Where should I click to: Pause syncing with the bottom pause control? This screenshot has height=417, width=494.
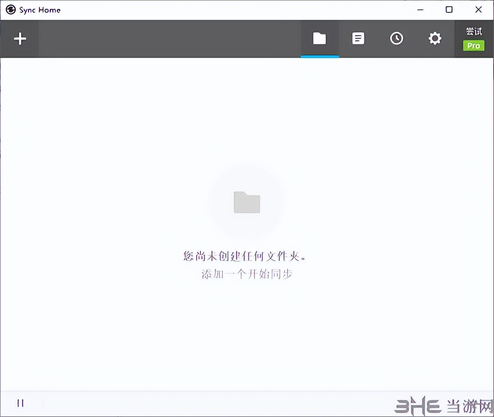click(21, 403)
